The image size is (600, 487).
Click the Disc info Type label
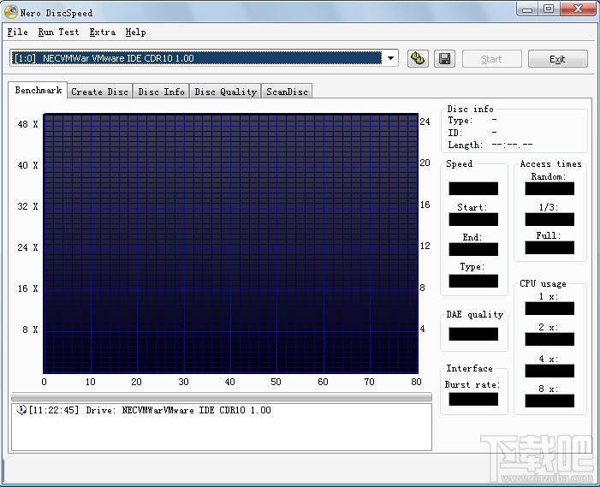click(x=460, y=121)
